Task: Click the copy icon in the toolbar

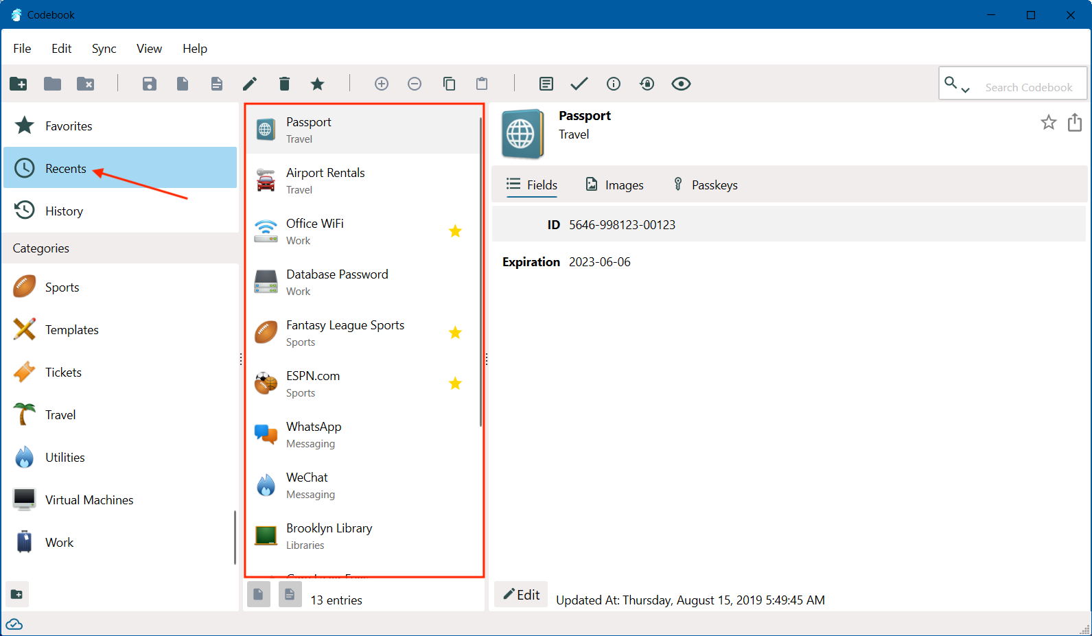Action: [449, 84]
